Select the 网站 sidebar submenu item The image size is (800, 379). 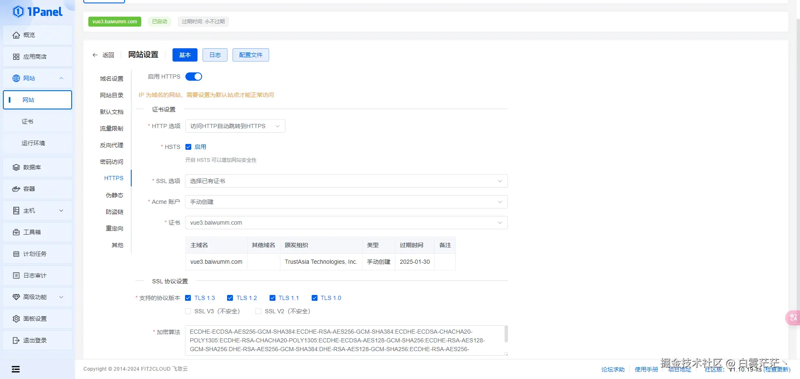(37, 100)
